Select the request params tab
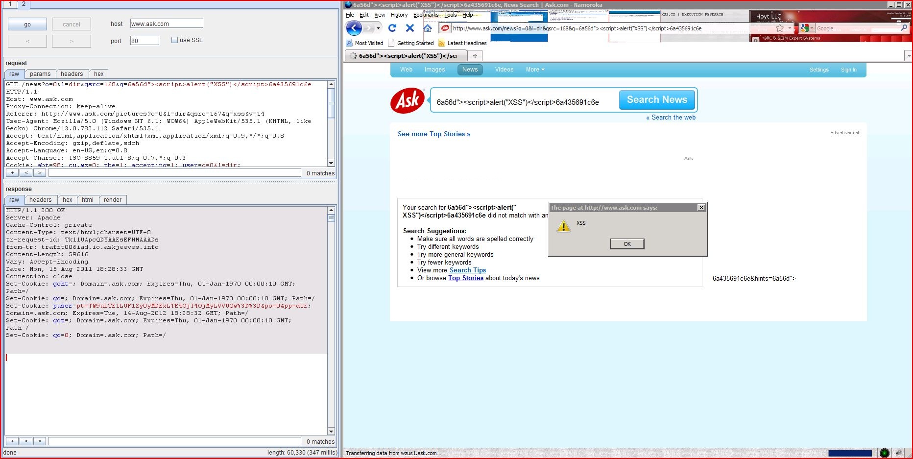The width and height of the screenshot is (913, 459). 40,74
